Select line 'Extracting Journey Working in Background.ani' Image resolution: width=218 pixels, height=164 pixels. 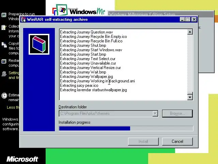click(97, 81)
